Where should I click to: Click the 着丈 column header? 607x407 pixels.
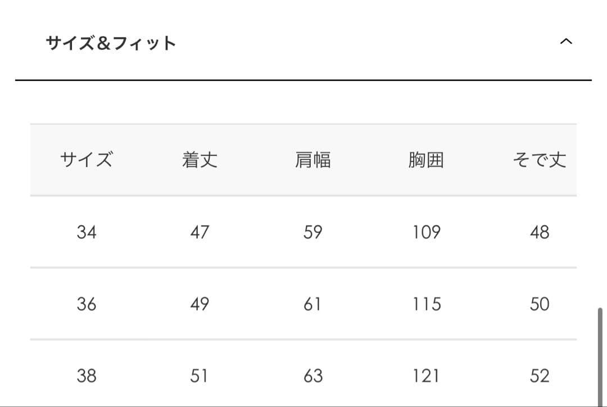(x=200, y=160)
